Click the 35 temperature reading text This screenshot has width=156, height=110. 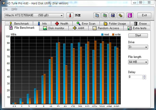pyautogui.click(x=77, y=15)
